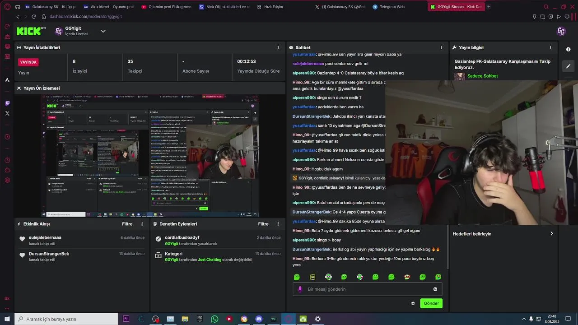Image resolution: width=578 pixels, height=325 pixels.
Task: Switch to O benim yeni Philogenem tab
Action: coord(167,7)
